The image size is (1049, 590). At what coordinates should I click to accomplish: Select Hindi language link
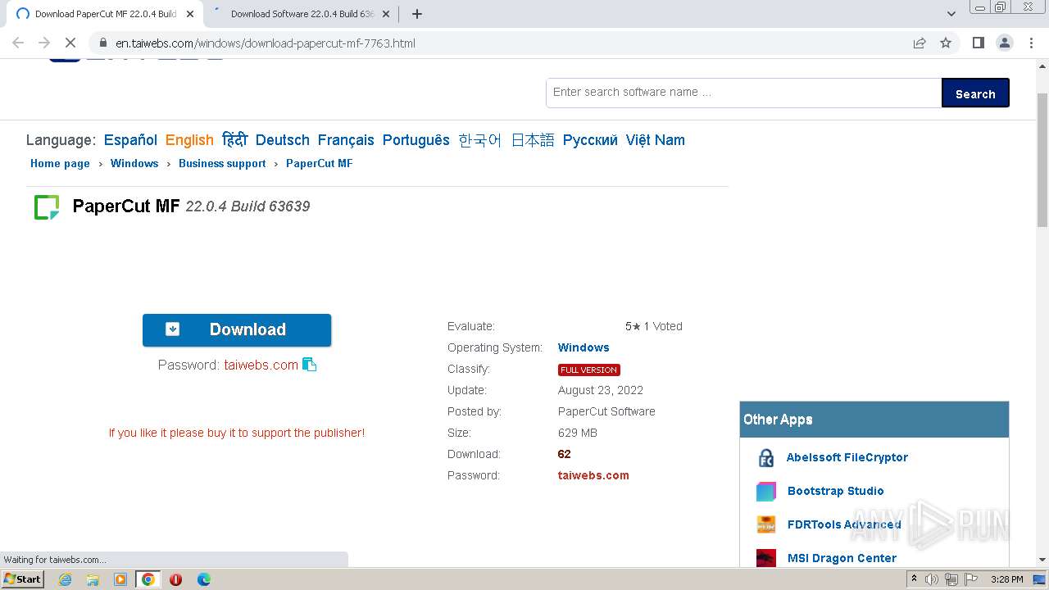tap(234, 140)
